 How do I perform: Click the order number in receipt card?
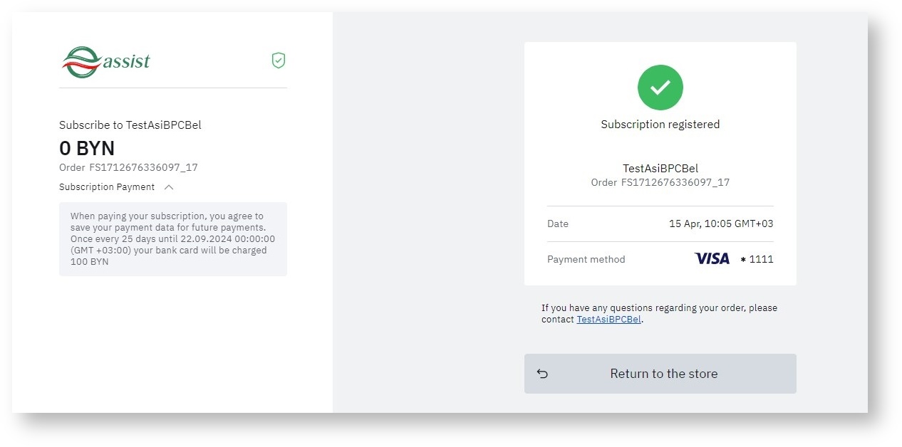coord(660,183)
